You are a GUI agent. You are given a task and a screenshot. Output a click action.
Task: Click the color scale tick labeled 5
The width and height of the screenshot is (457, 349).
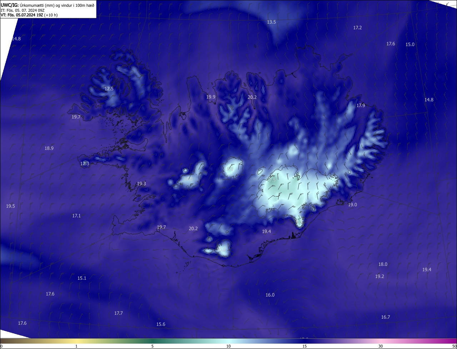[x=152, y=347]
